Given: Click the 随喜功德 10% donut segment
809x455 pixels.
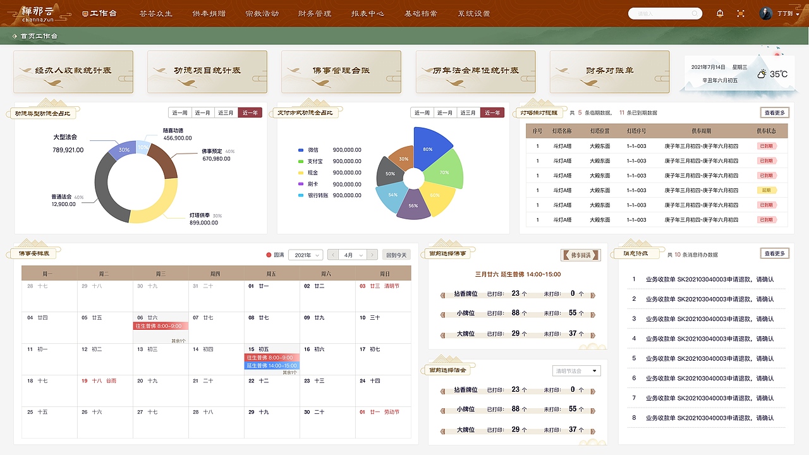Looking at the screenshot, I should [x=143, y=147].
